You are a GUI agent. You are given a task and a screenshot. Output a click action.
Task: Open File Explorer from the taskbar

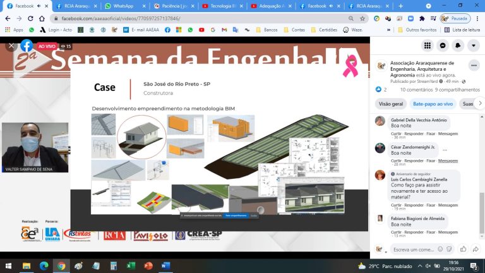click(27, 266)
